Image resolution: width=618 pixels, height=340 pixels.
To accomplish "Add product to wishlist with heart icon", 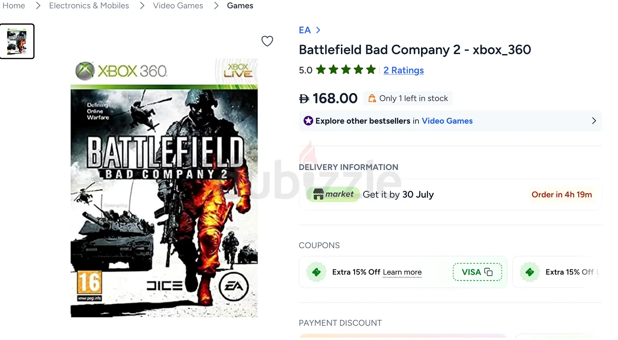I will (x=267, y=41).
